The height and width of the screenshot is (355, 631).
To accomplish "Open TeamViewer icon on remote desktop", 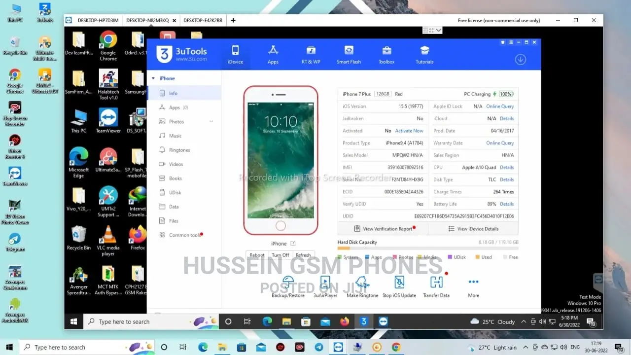I will click(x=108, y=121).
